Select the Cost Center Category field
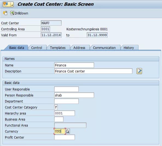The width and height of the screenshot is (162, 146). click(x=56, y=107)
